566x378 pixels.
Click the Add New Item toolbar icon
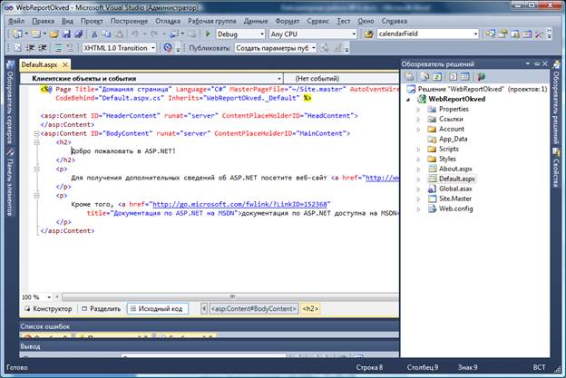[x=36, y=34]
